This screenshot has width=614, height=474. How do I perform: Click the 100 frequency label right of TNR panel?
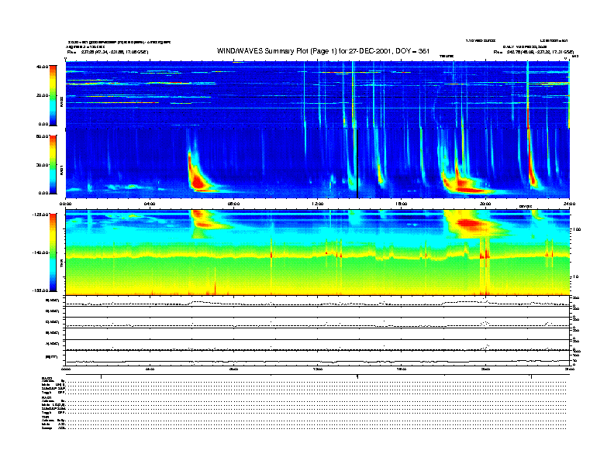[578, 229]
